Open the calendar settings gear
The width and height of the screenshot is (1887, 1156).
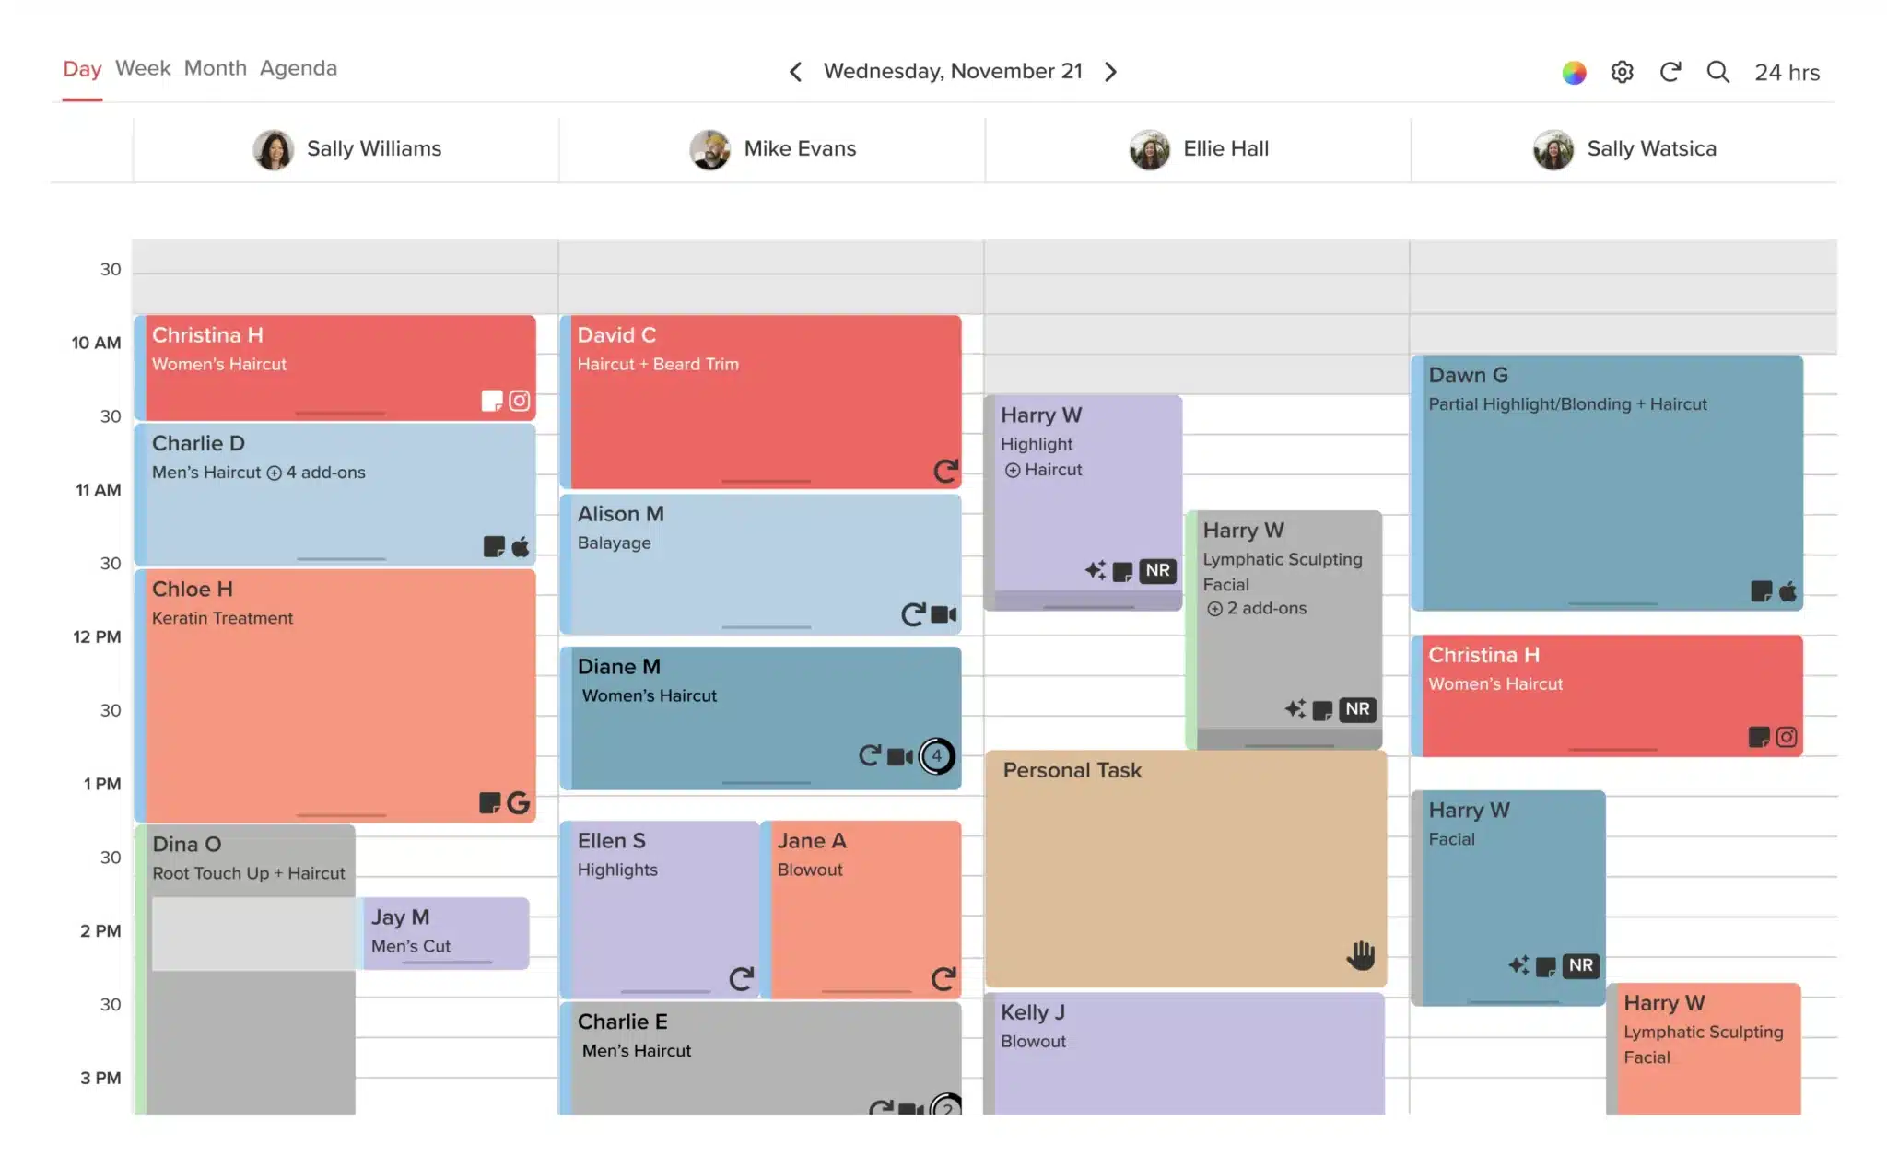pyautogui.click(x=1622, y=72)
